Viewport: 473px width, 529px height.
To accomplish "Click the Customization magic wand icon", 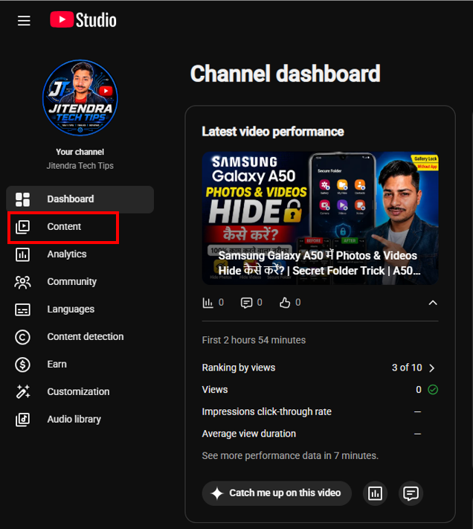I will (22, 391).
